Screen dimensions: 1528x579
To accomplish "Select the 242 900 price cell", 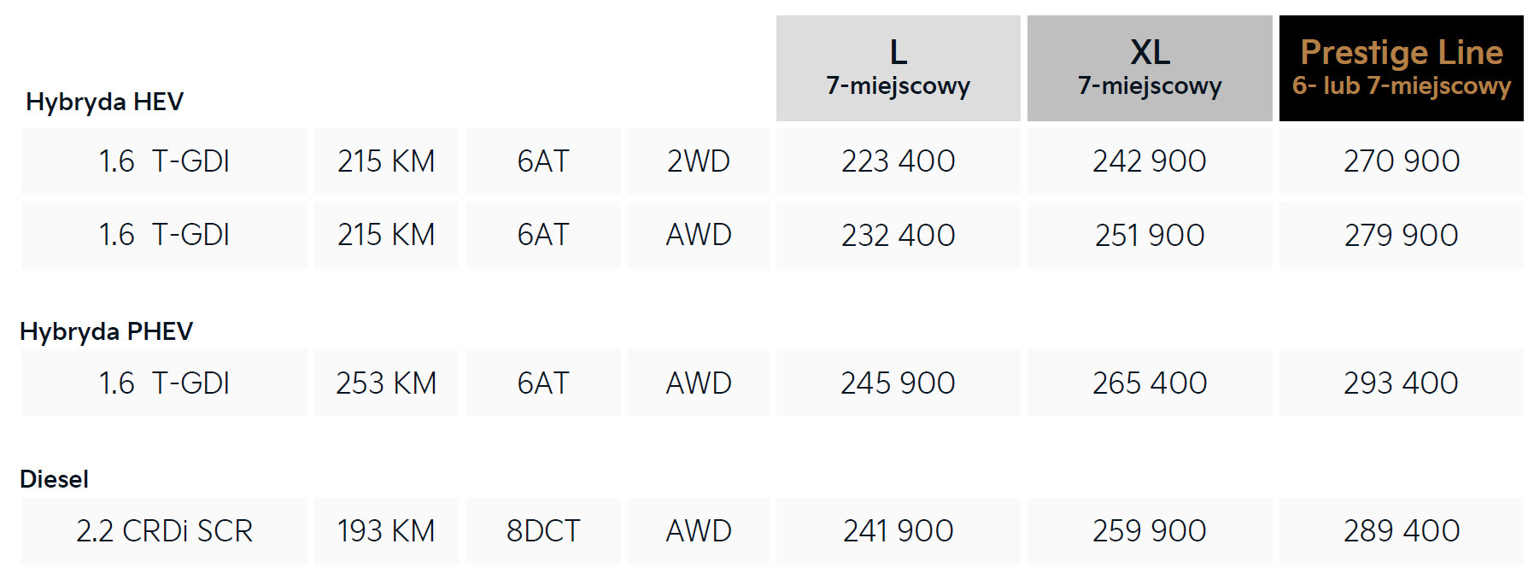I will click(1149, 161).
